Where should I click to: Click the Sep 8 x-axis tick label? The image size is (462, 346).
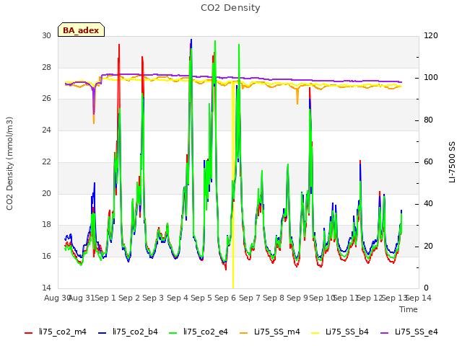pyautogui.click(x=274, y=298)
